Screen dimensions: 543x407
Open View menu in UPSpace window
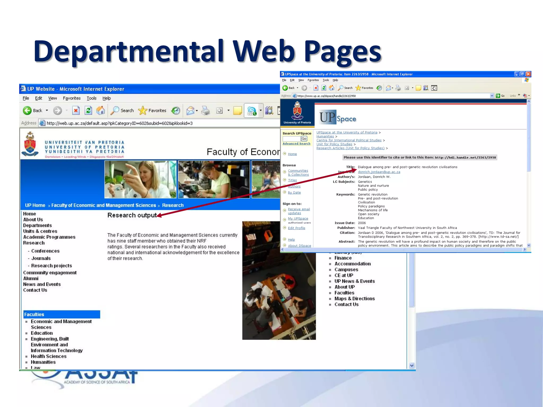pos(301,80)
